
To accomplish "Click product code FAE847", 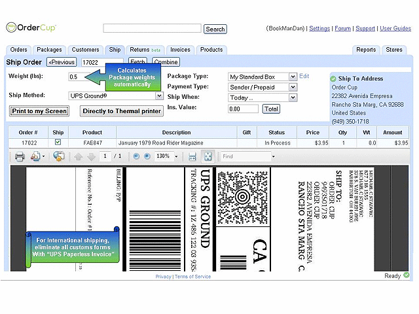I will (x=93, y=143).
